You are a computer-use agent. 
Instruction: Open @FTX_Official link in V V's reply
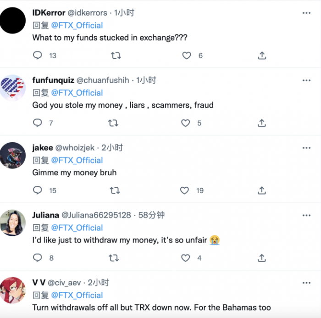coord(77,295)
